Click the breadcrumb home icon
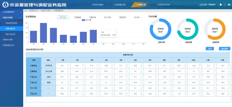This screenshot has width=232, height=107. 25,11
